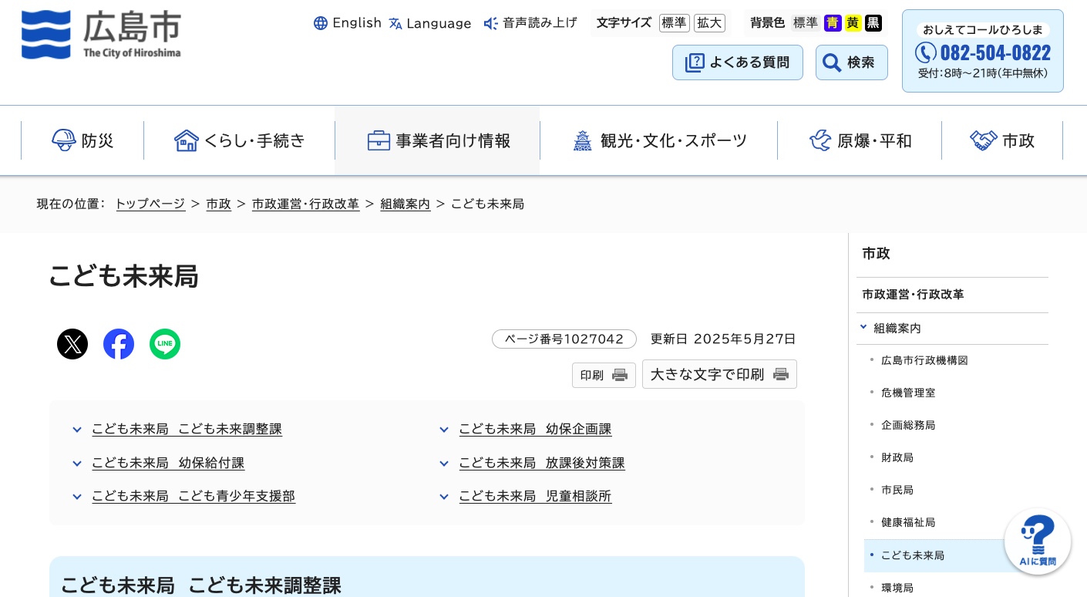Print with 大きな文字で印刷 button
This screenshot has height=597, width=1087.
click(x=718, y=375)
